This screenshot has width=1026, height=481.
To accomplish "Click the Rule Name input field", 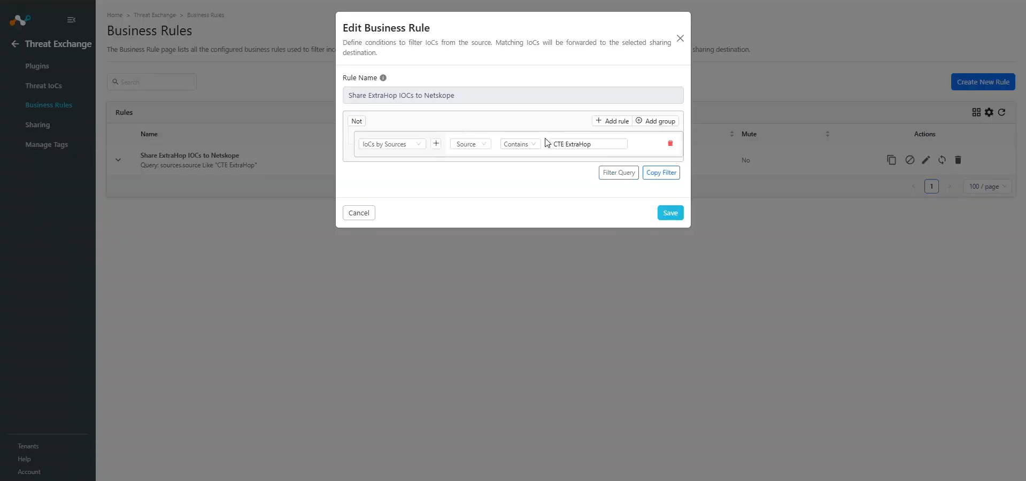I will [513, 95].
